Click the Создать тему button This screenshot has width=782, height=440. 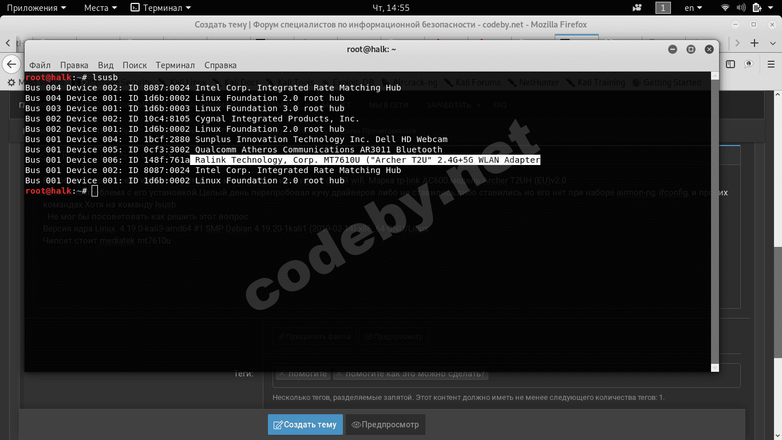click(x=305, y=425)
